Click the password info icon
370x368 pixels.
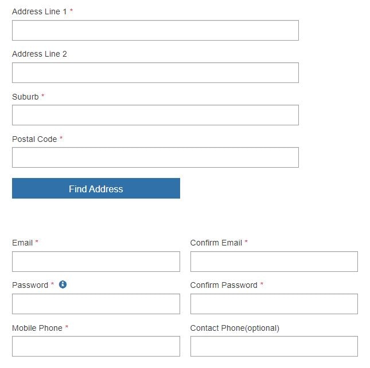63,284
